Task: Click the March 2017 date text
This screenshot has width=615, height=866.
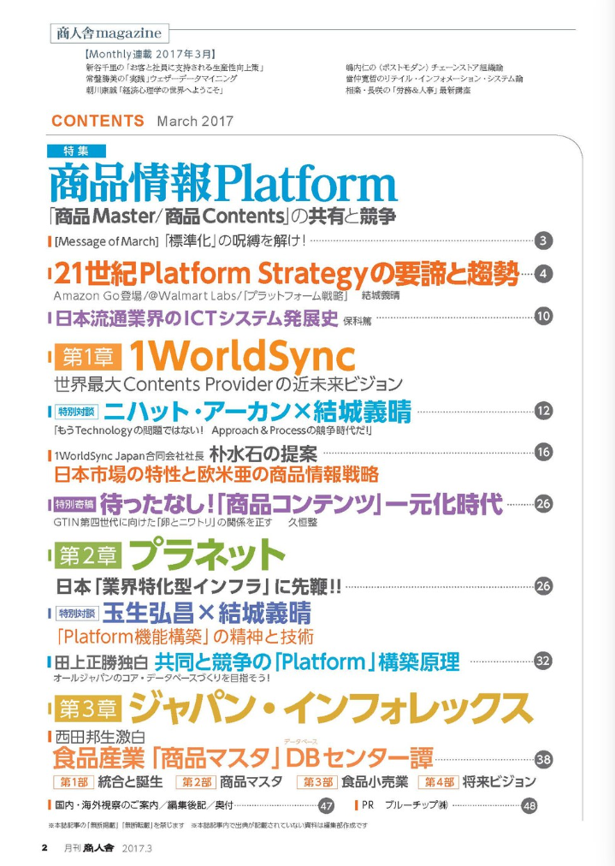Action: tap(195, 121)
